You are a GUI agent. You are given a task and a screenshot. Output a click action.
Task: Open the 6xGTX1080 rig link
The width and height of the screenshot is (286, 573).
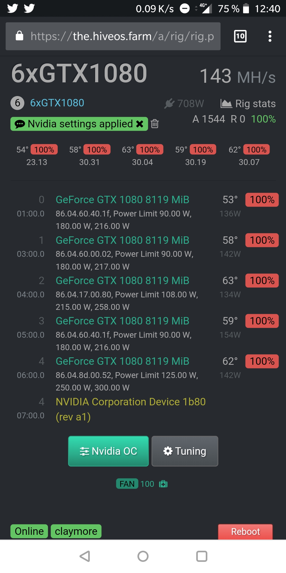(x=57, y=103)
